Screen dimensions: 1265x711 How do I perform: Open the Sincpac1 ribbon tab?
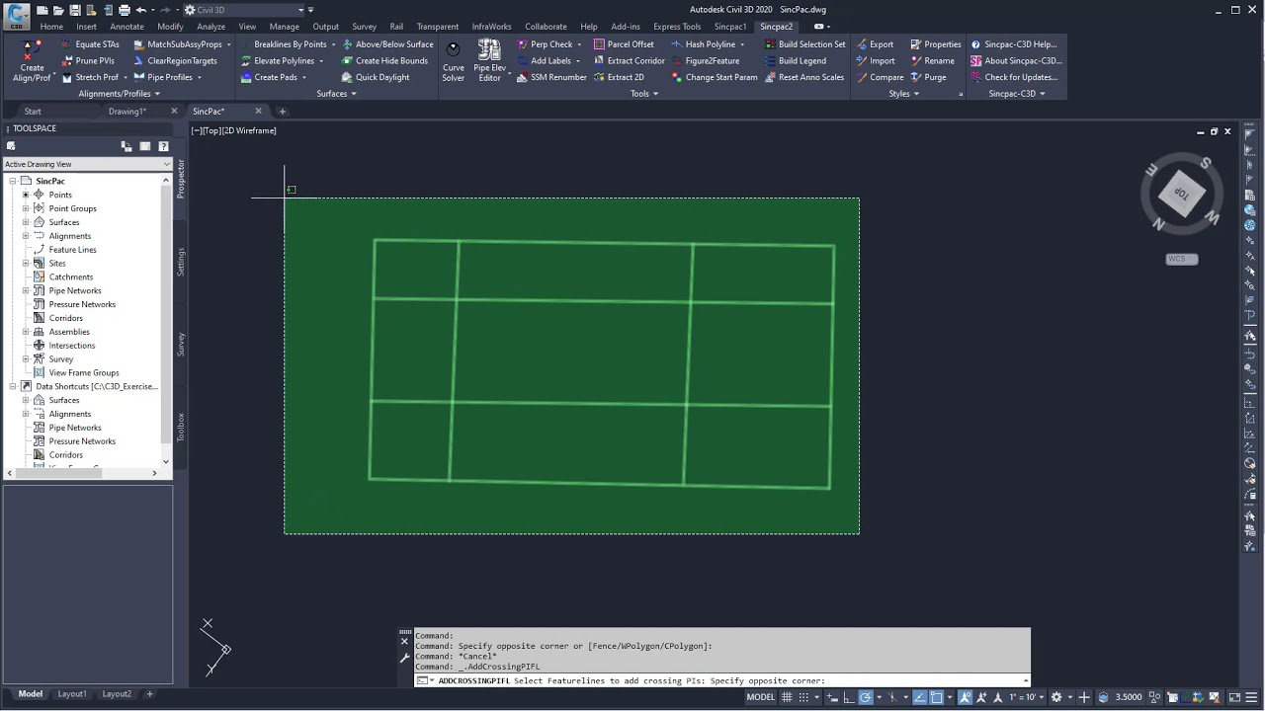click(x=730, y=27)
